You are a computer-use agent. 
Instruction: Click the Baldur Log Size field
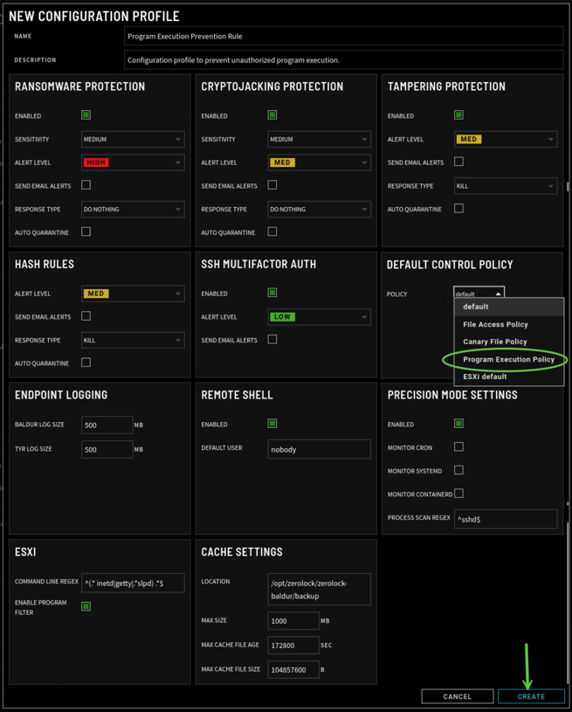(x=107, y=425)
